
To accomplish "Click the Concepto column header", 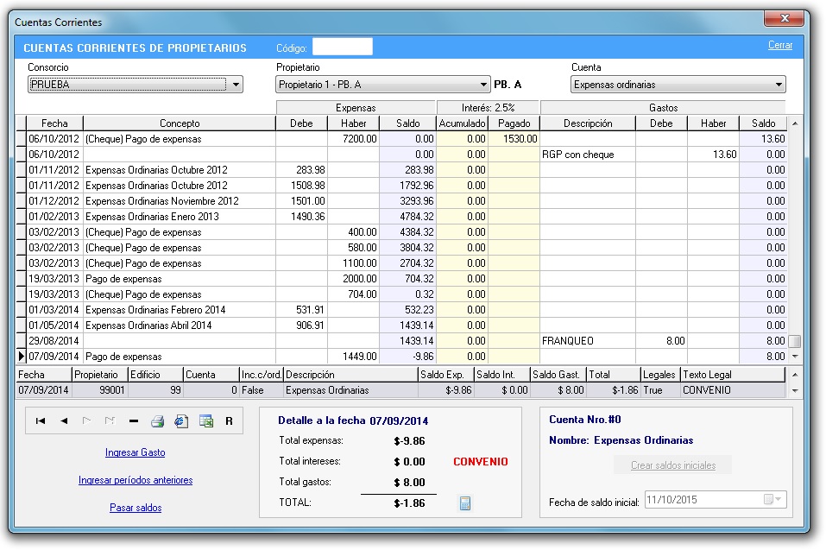I will tap(179, 123).
